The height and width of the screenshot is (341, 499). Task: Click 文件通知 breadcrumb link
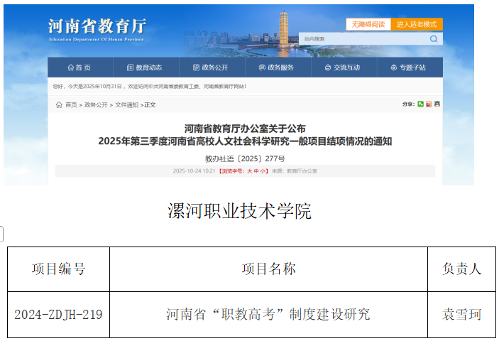pos(126,104)
